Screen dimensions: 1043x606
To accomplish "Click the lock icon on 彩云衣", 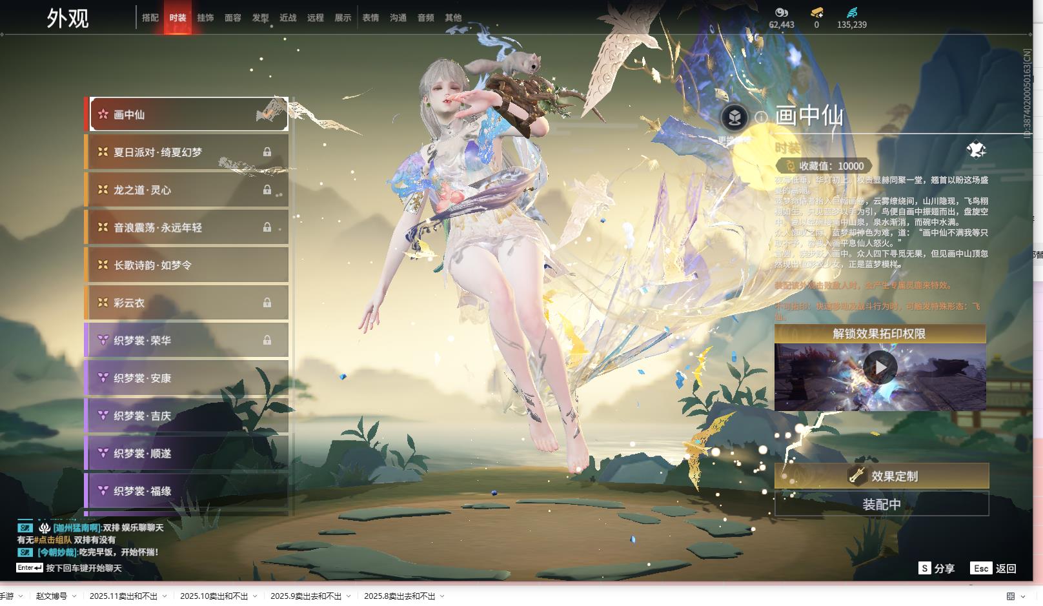I will [x=267, y=303].
